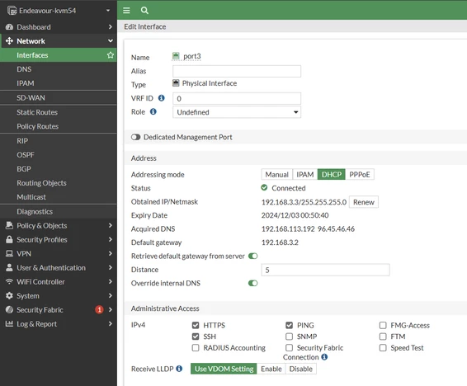Select Manual addressing mode
The image size is (467, 386).
pos(277,174)
